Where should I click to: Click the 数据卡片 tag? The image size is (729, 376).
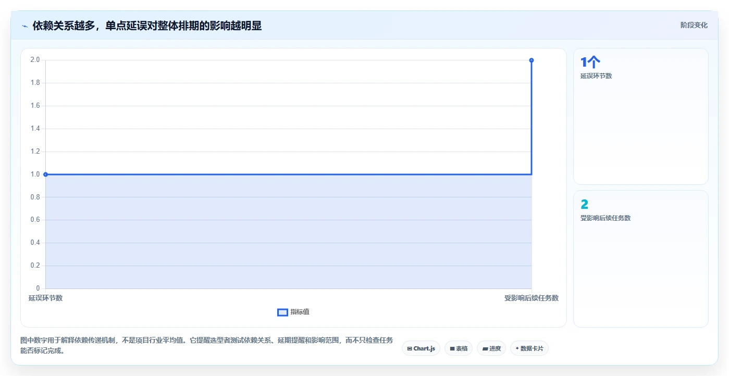(x=529, y=348)
